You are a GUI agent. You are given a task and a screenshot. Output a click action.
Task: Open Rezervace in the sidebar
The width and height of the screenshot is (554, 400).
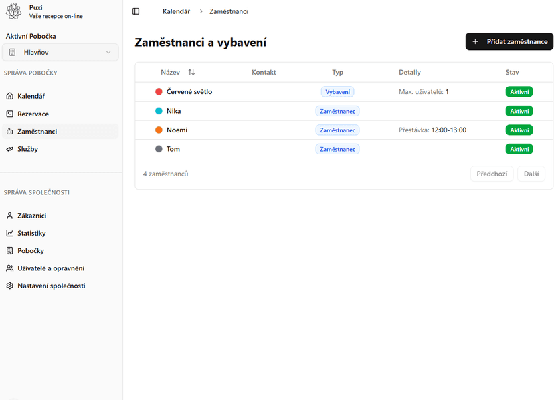click(x=60, y=114)
